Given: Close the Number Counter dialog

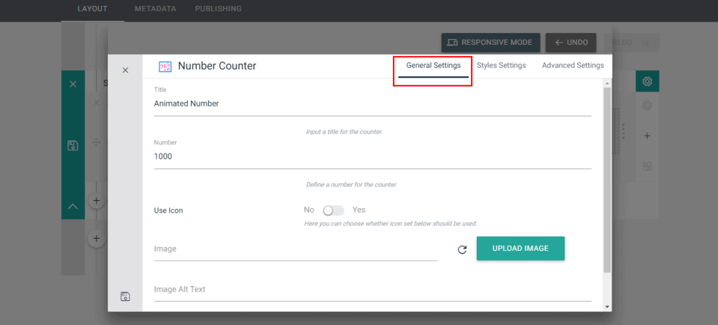Looking at the screenshot, I should pyautogui.click(x=125, y=70).
